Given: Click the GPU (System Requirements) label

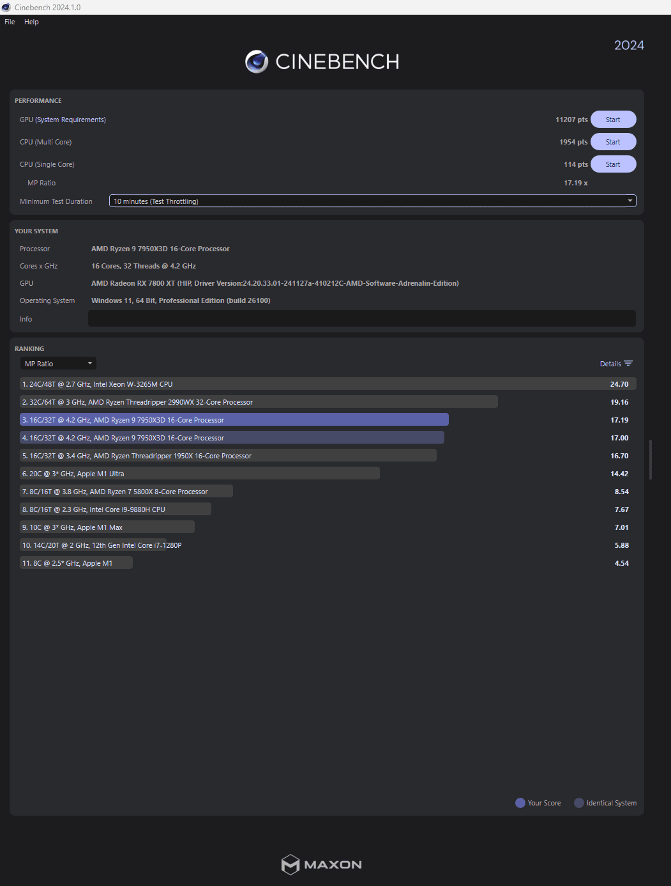Looking at the screenshot, I should (63, 120).
